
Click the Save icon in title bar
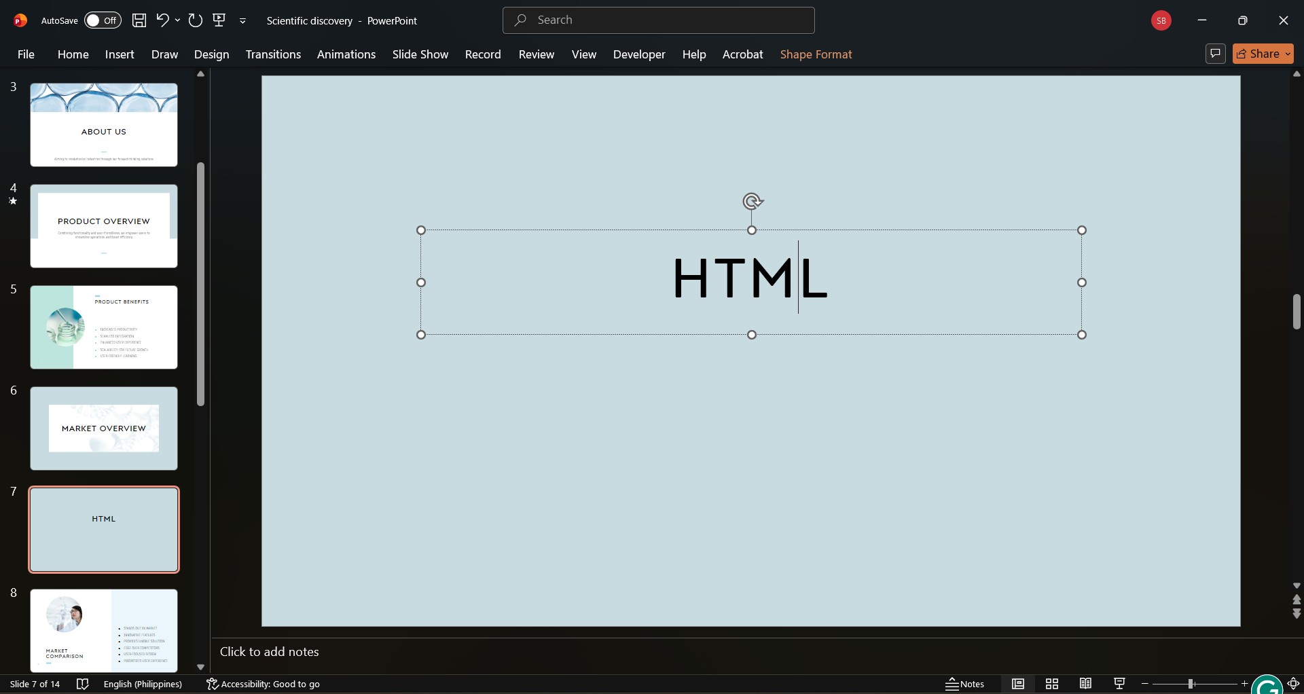tap(139, 20)
